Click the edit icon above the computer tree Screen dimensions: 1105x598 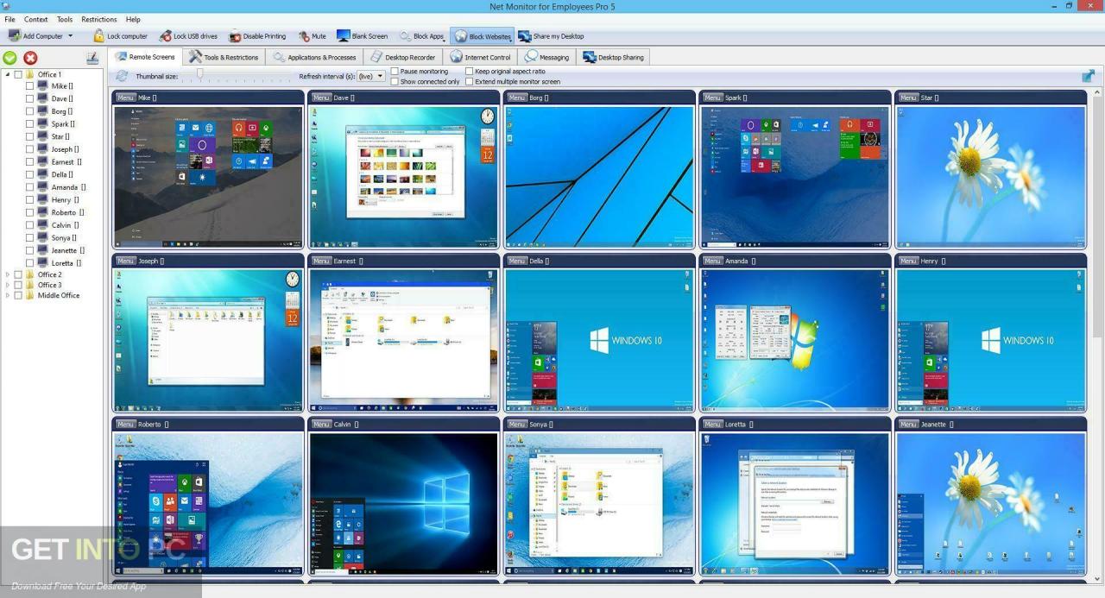[x=92, y=58]
